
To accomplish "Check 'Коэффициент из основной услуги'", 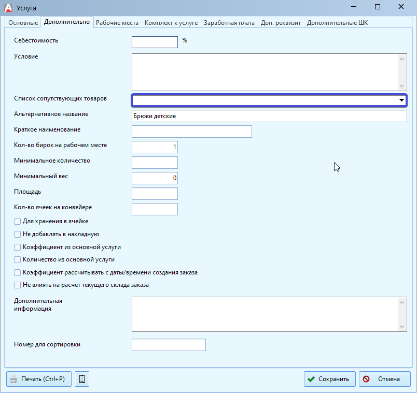I will click(x=18, y=247).
